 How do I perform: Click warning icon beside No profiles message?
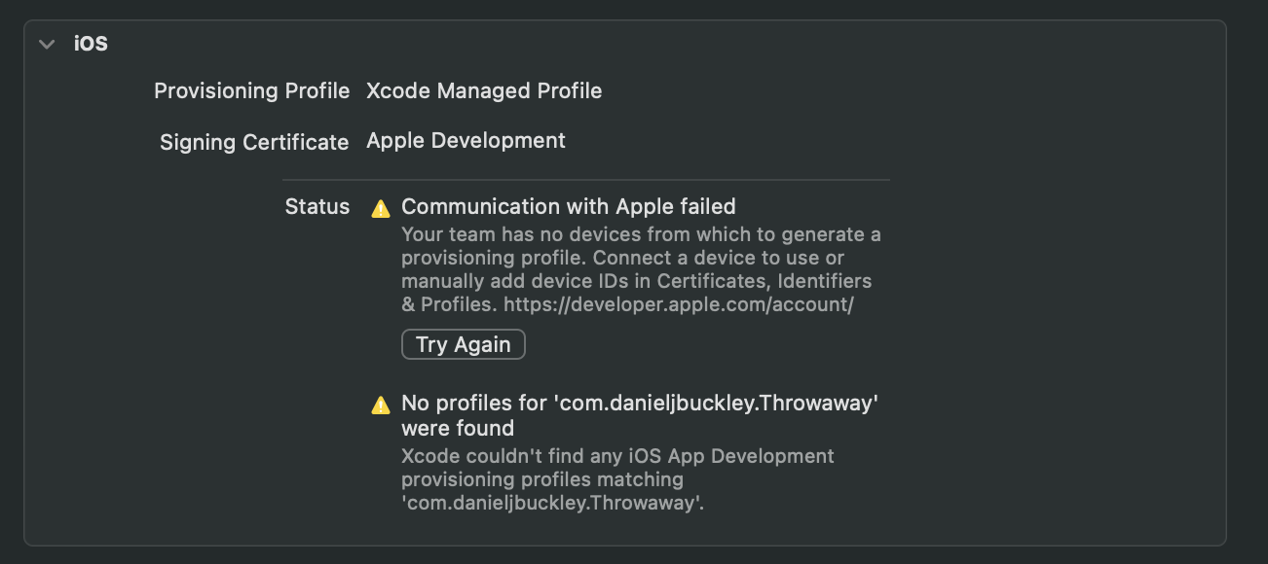click(x=381, y=405)
